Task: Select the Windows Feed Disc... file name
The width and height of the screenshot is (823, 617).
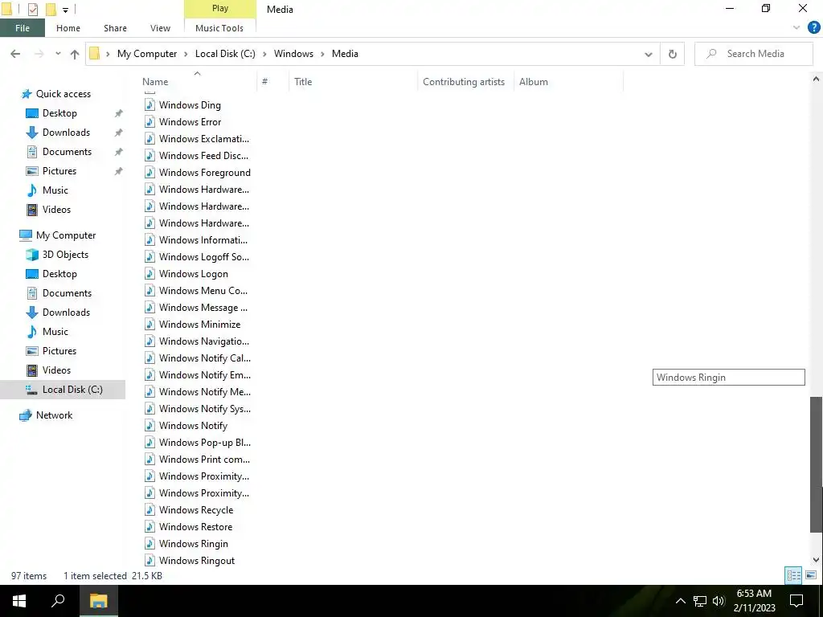Action: (x=203, y=155)
